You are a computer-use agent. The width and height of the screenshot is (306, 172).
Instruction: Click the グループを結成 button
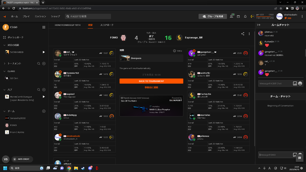[x=213, y=16]
